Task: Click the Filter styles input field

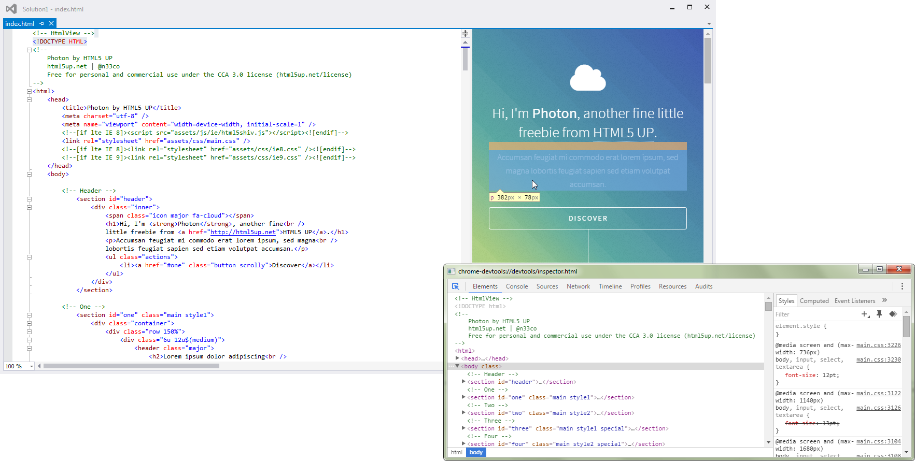Action: 815,314
